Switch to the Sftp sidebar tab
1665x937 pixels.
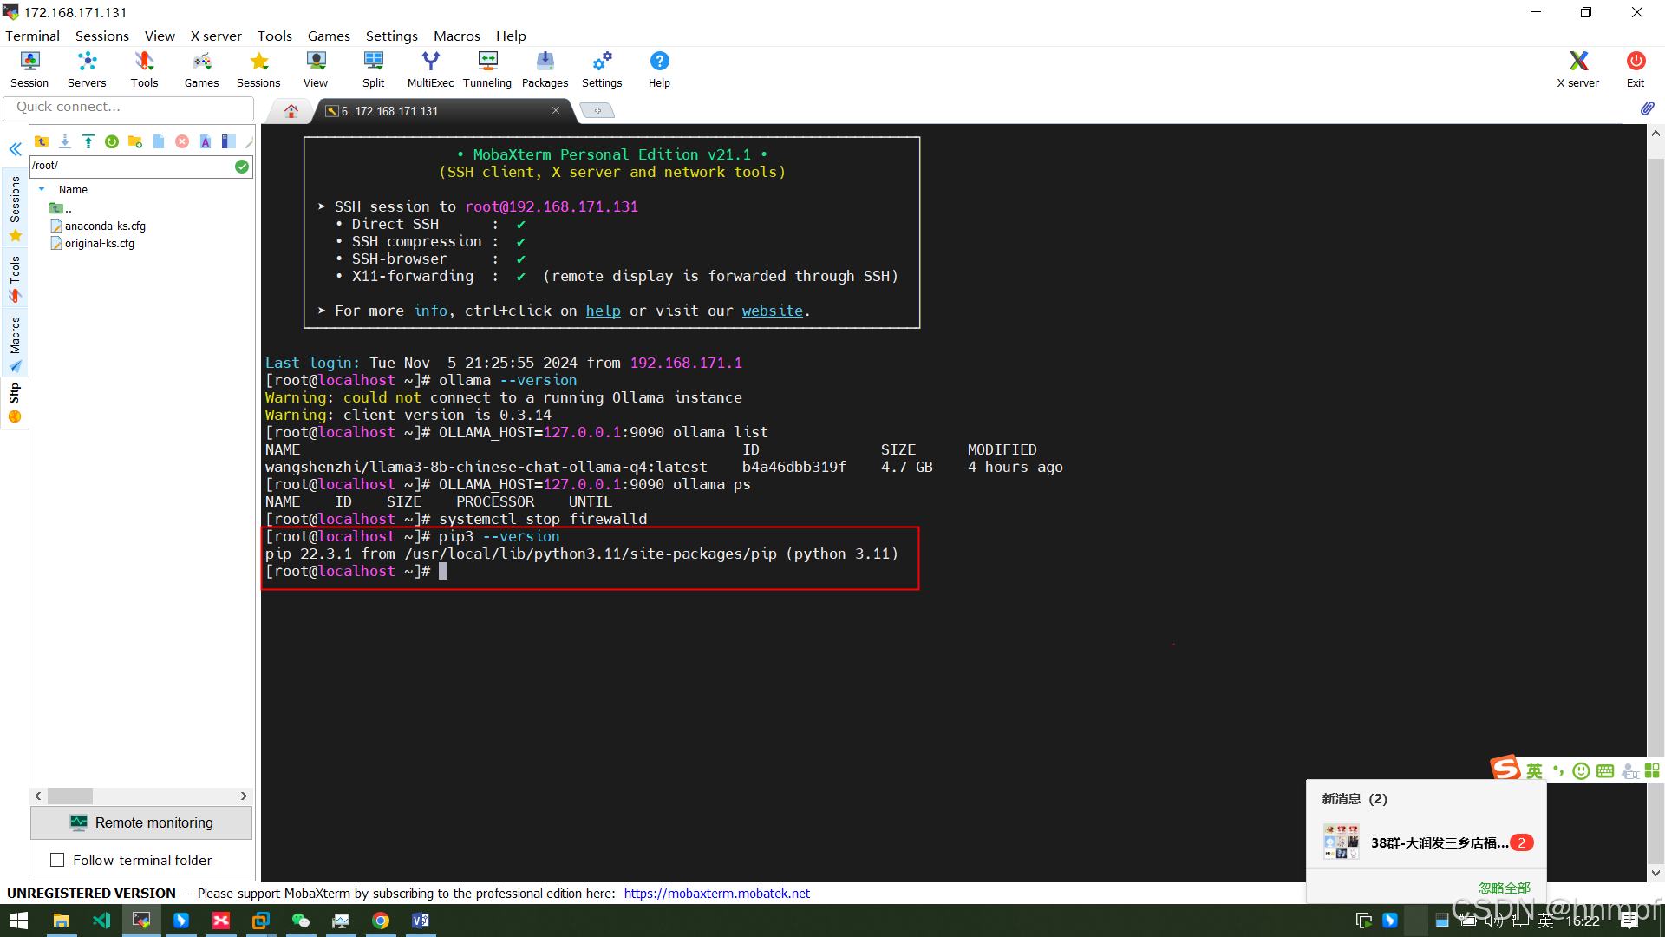(x=15, y=404)
